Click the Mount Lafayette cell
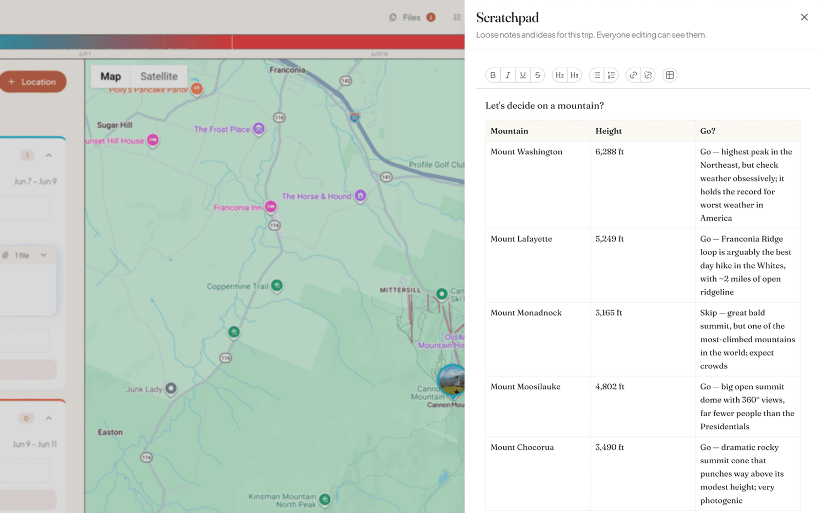 [538, 265]
